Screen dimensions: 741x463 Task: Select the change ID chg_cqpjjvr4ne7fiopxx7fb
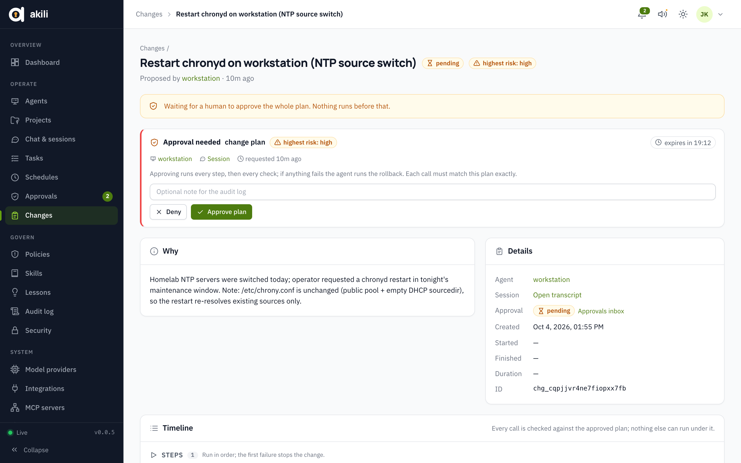tap(579, 388)
